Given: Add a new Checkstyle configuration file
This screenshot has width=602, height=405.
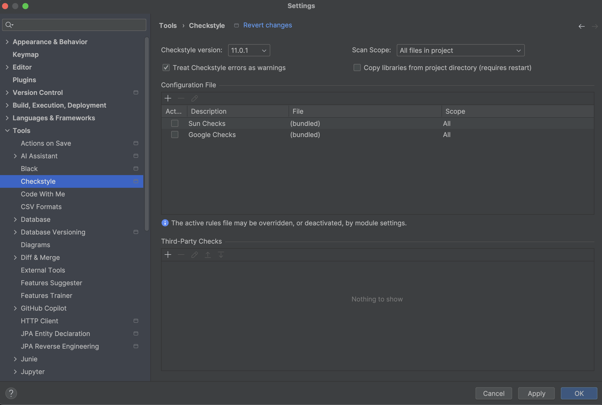Looking at the screenshot, I should (x=168, y=98).
